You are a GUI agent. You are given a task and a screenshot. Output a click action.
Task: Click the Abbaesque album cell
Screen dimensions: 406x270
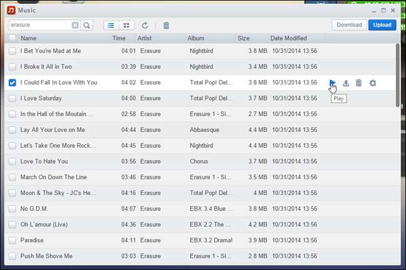(x=204, y=130)
